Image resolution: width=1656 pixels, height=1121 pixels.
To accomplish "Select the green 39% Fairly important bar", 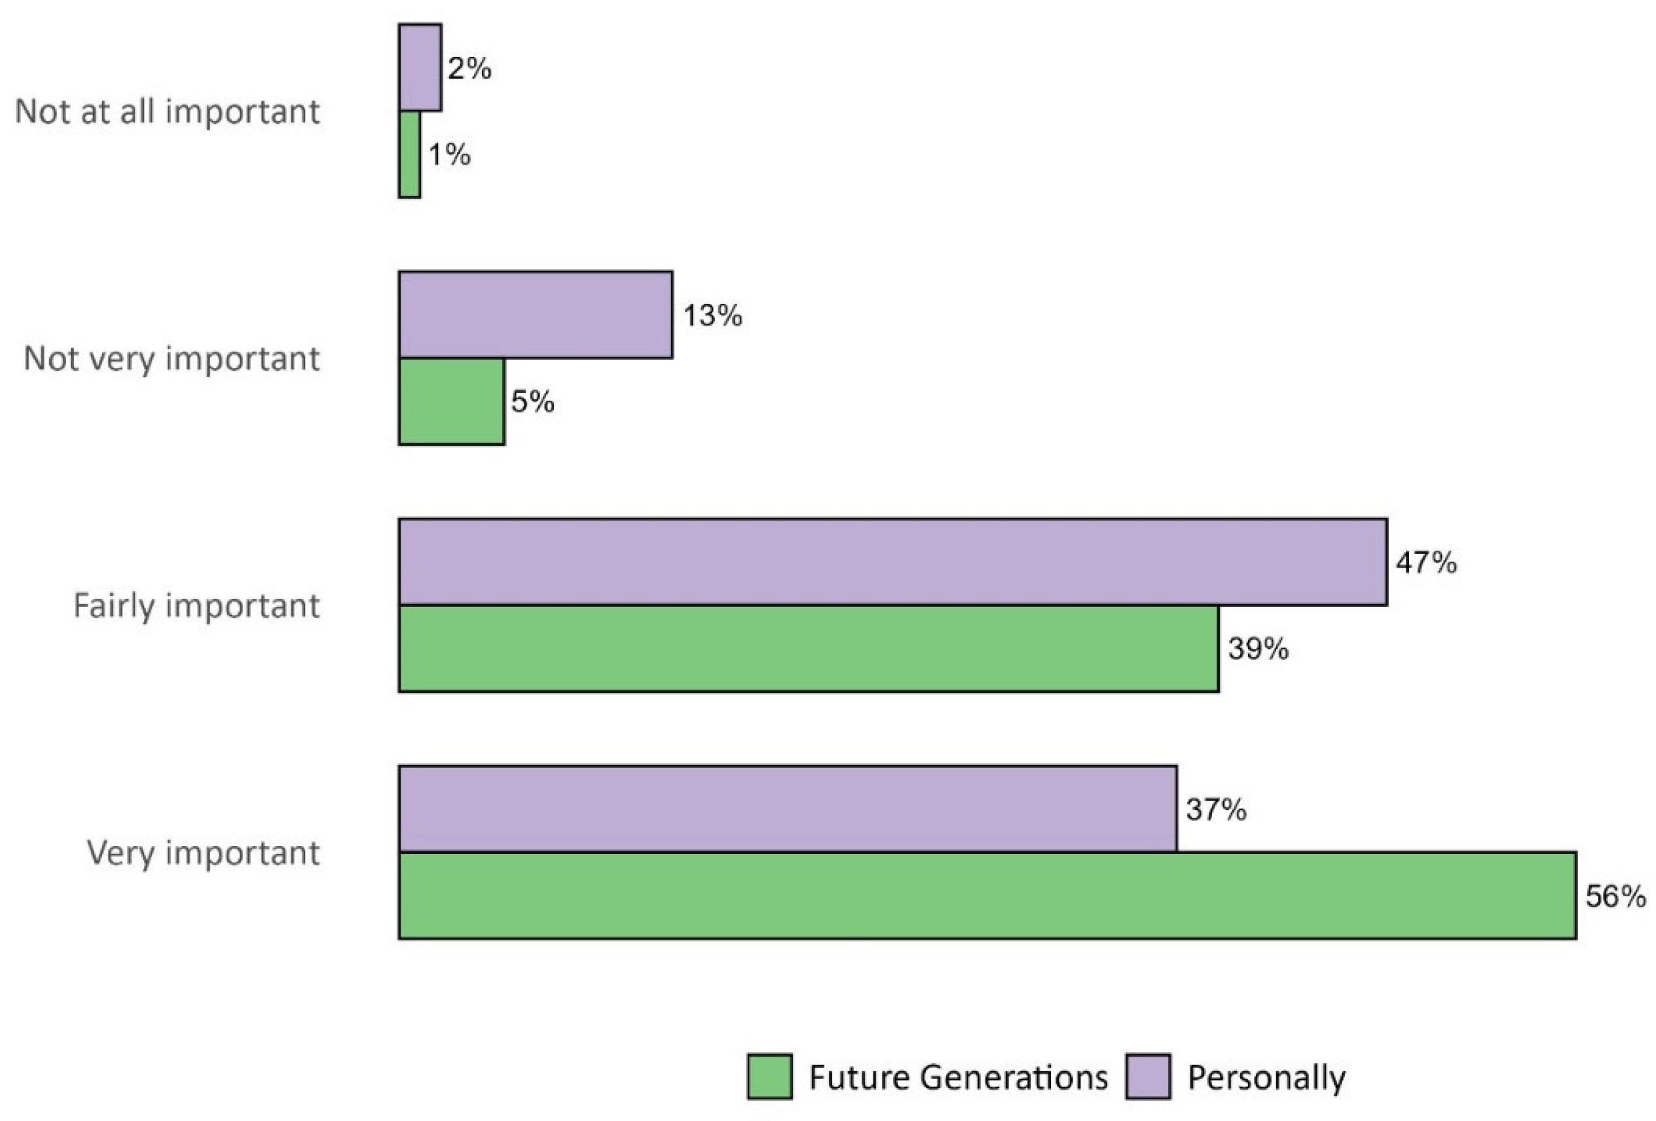I will [x=808, y=648].
